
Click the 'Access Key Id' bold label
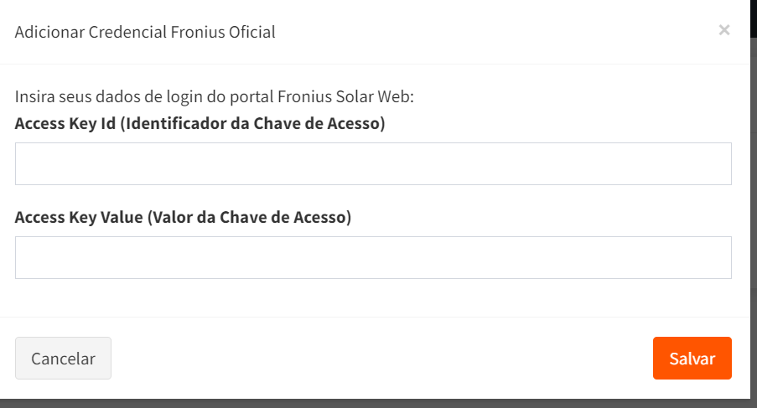[x=65, y=124]
